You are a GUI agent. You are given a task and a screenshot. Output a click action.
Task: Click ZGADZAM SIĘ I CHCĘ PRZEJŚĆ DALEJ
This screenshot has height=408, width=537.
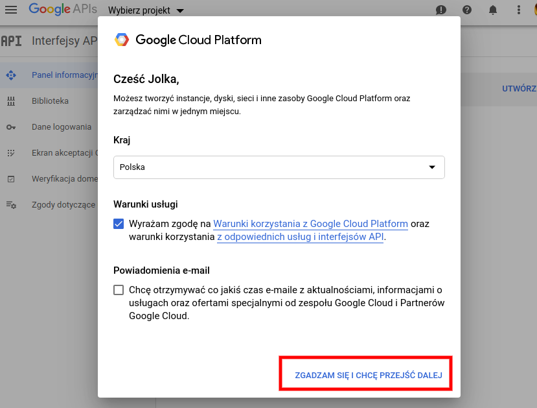tap(369, 376)
